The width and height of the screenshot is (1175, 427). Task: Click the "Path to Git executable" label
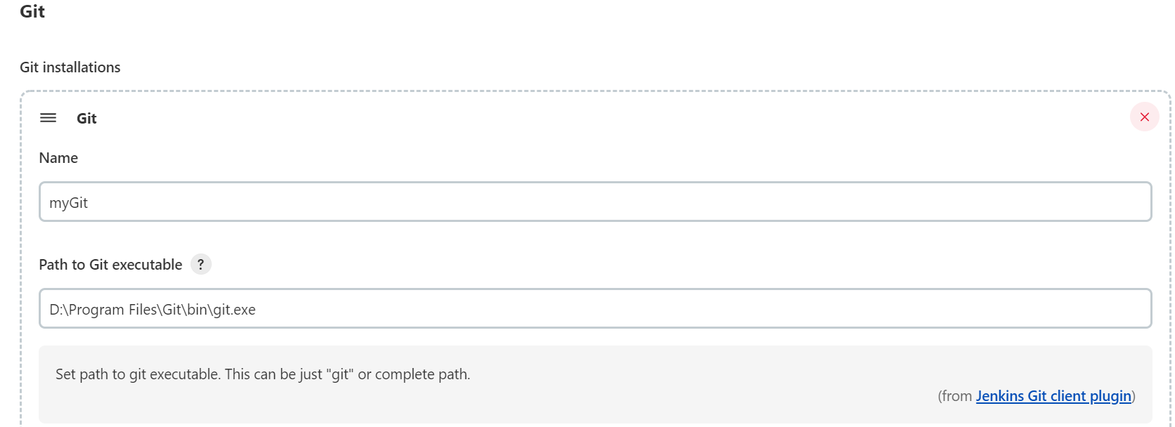(x=110, y=265)
